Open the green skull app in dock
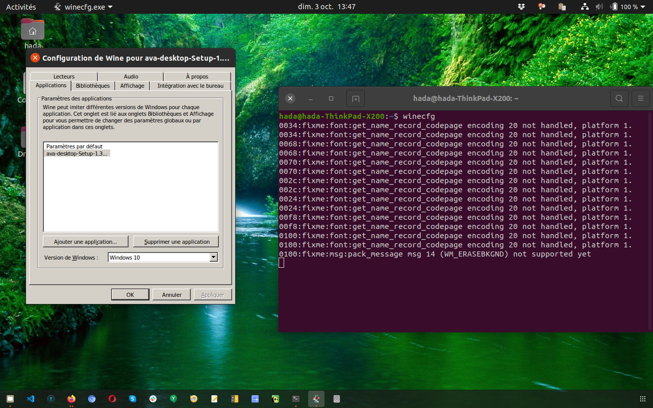This screenshot has height=408, width=653. point(275,399)
